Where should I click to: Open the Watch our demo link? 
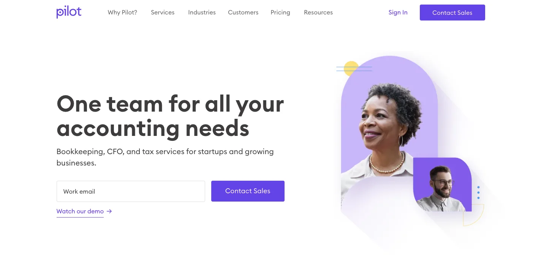click(x=80, y=211)
